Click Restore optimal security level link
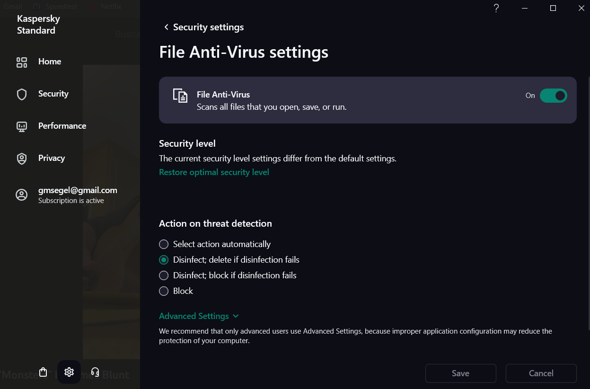Viewport: 590px width, 389px height. (x=214, y=172)
